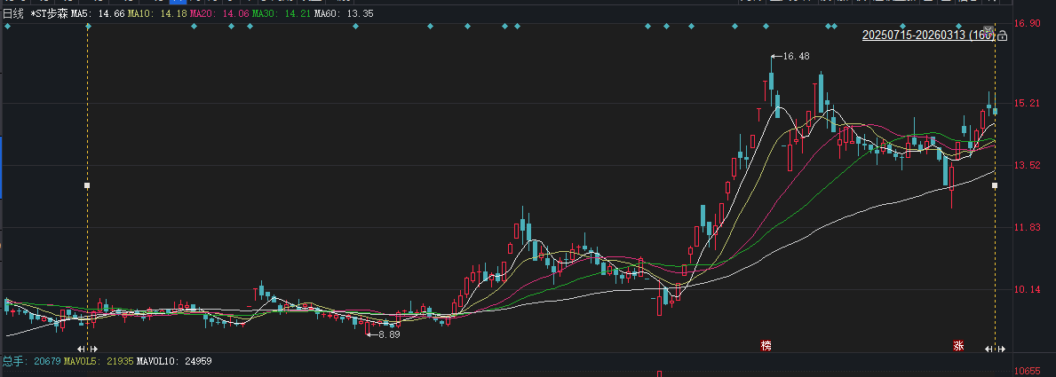Click the red T marker near the price peak

point(758,112)
